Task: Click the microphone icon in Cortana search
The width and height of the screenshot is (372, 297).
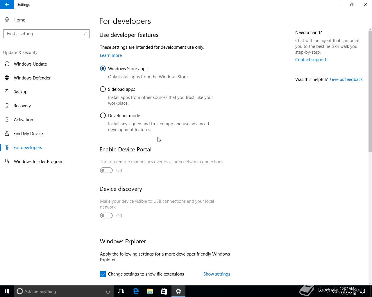Action: pos(108,291)
